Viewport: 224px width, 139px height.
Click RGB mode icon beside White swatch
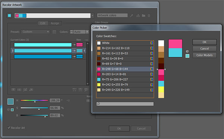[152, 43]
